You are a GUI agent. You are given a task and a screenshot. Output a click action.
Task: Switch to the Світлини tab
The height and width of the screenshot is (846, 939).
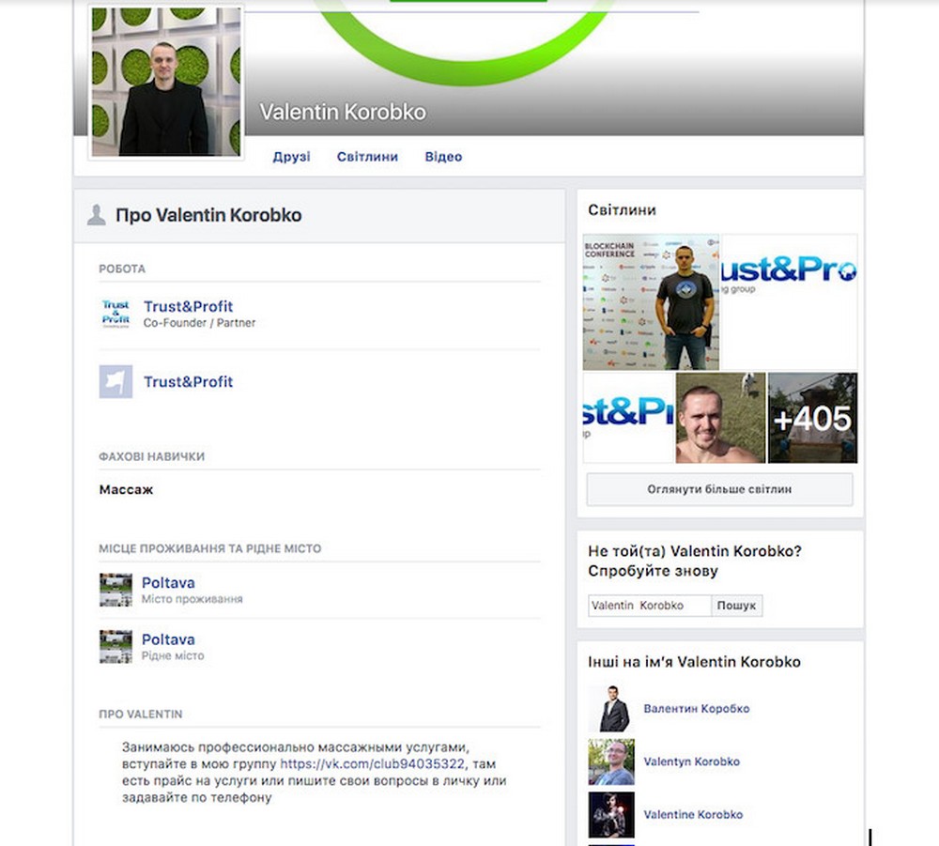pos(367,157)
